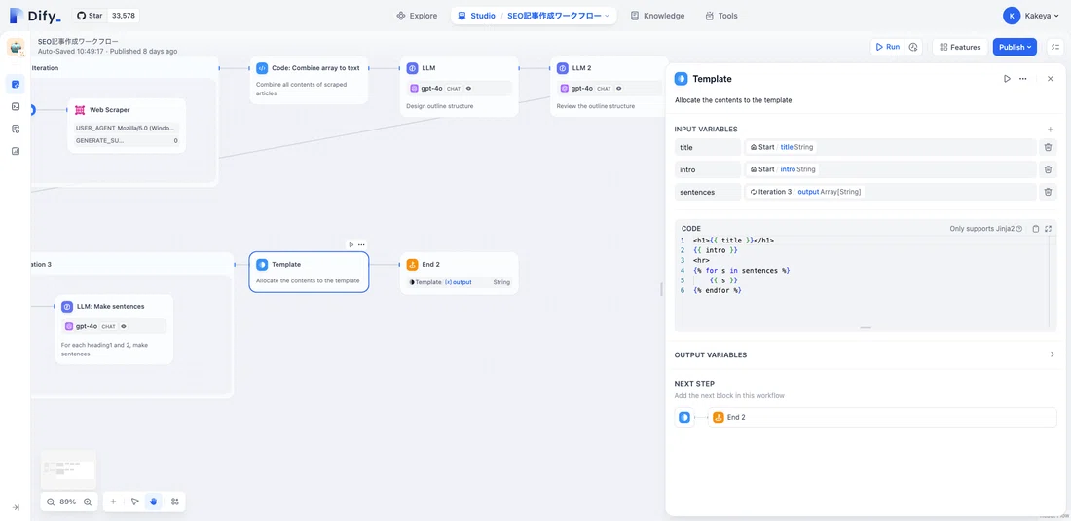Click the Web Scraper node icon
The width and height of the screenshot is (1071, 521).
coord(79,110)
